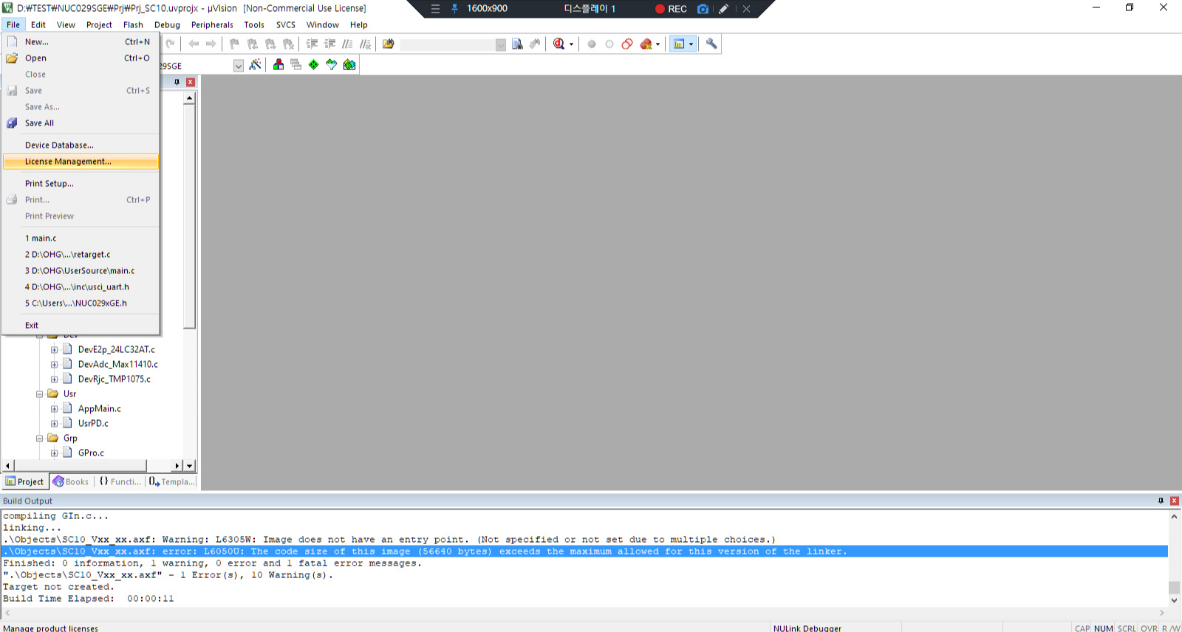Open the recorder hamburger menu
Image resolution: width=1182 pixels, height=632 pixels.
(435, 9)
